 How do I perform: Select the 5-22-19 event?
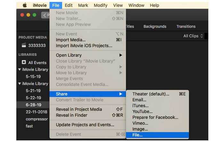pyautogui.click(x=33, y=98)
